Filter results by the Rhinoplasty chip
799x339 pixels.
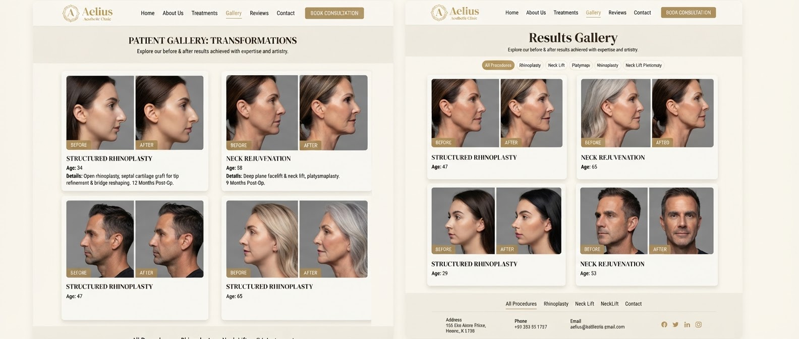point(530,65)
